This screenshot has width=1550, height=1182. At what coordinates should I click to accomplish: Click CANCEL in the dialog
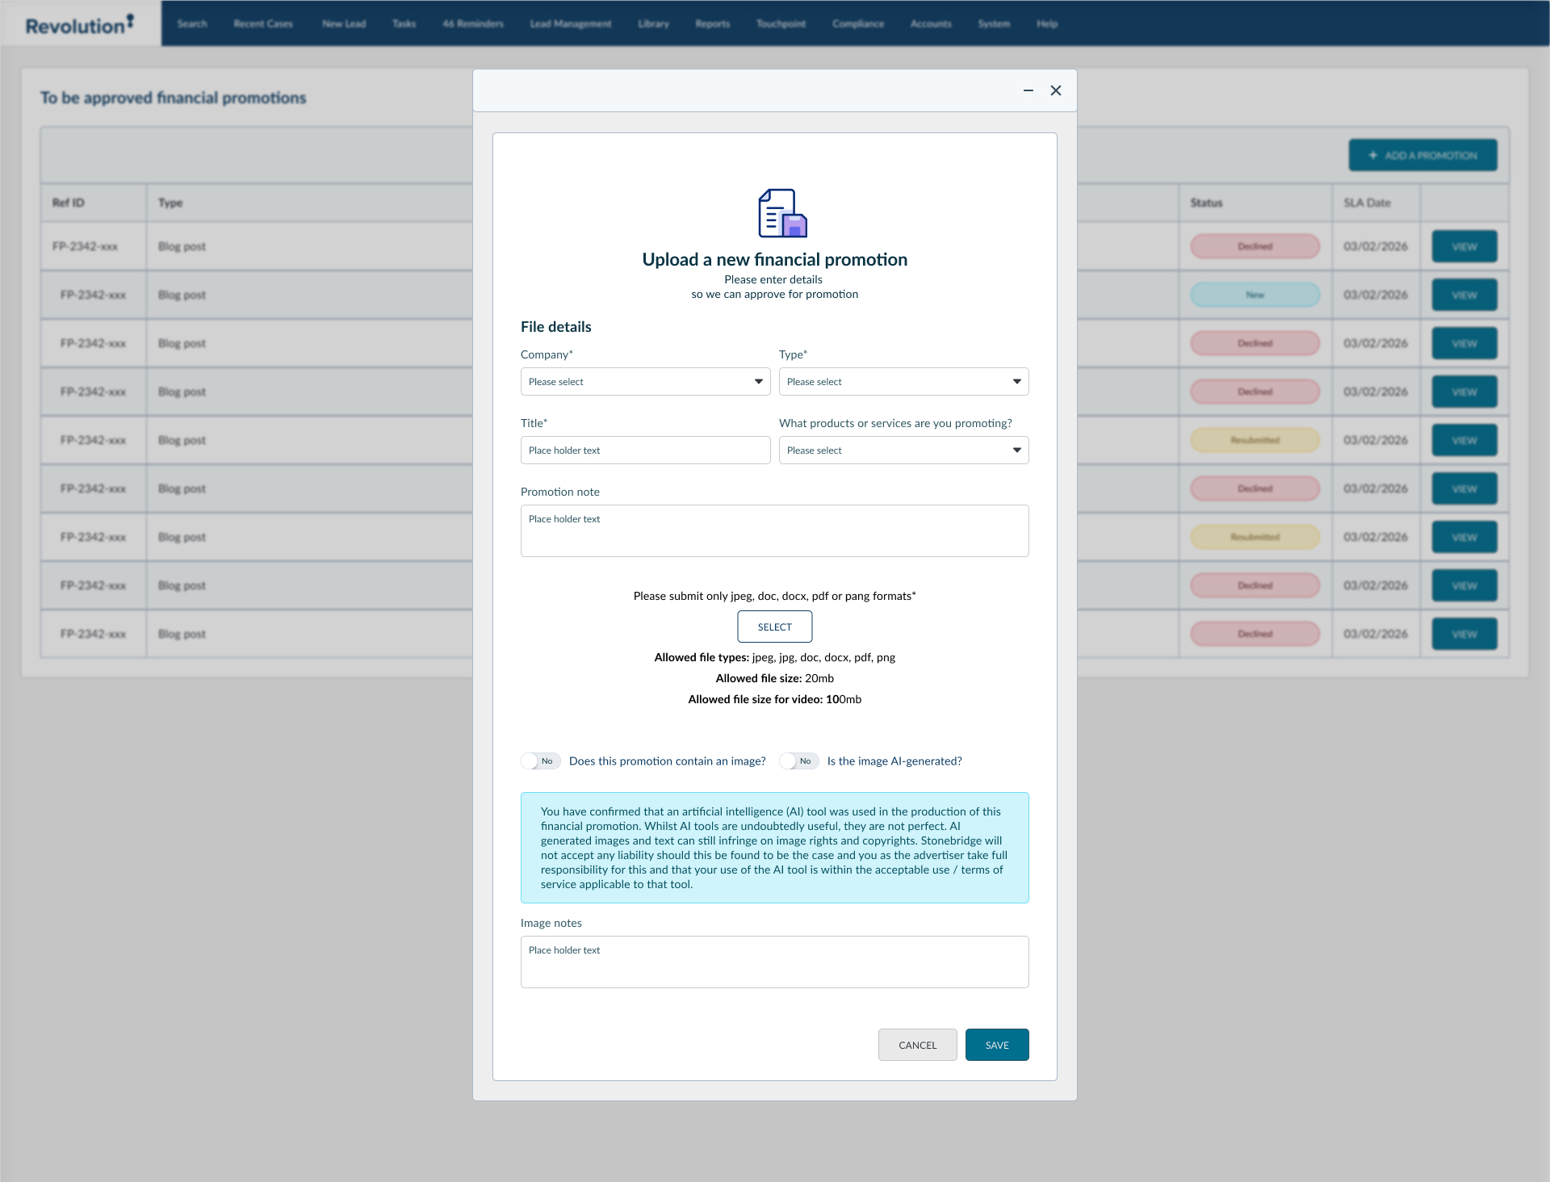click(917, 1044)
